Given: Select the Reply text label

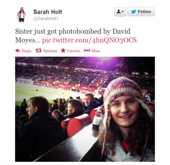Looking at the screenshot, I should pyautogui.click(x=27, y=51).
